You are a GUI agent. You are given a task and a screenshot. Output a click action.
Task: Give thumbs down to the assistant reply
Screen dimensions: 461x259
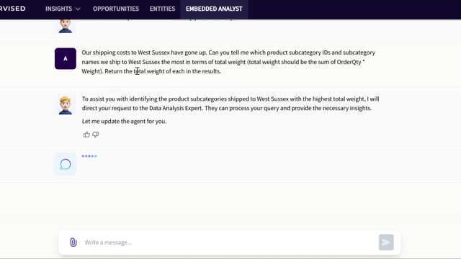pos(96,135)
